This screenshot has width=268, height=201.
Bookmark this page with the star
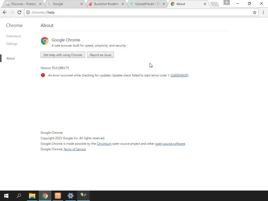click(x=255, y=12)
